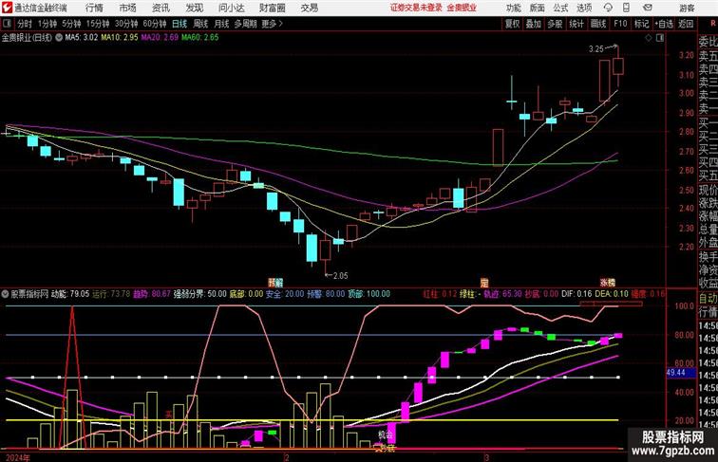Open the 资讯 menu
The height and width of the screenshot is (462, 718).
coord(161,8)
